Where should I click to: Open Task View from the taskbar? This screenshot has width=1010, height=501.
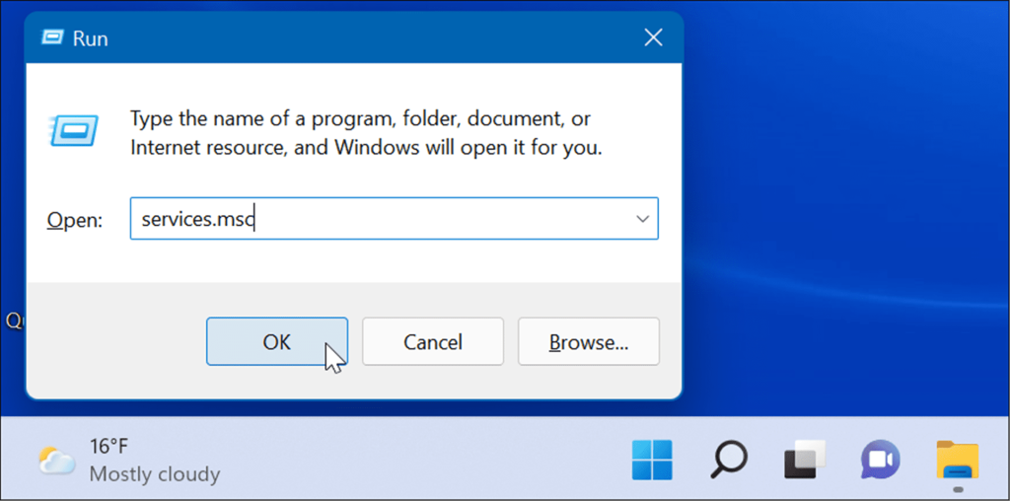805,460
